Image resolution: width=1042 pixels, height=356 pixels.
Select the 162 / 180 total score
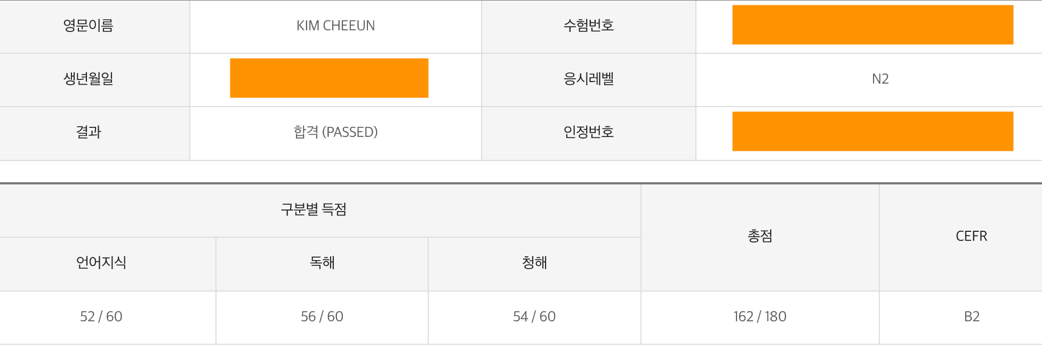tap(759, 317)
